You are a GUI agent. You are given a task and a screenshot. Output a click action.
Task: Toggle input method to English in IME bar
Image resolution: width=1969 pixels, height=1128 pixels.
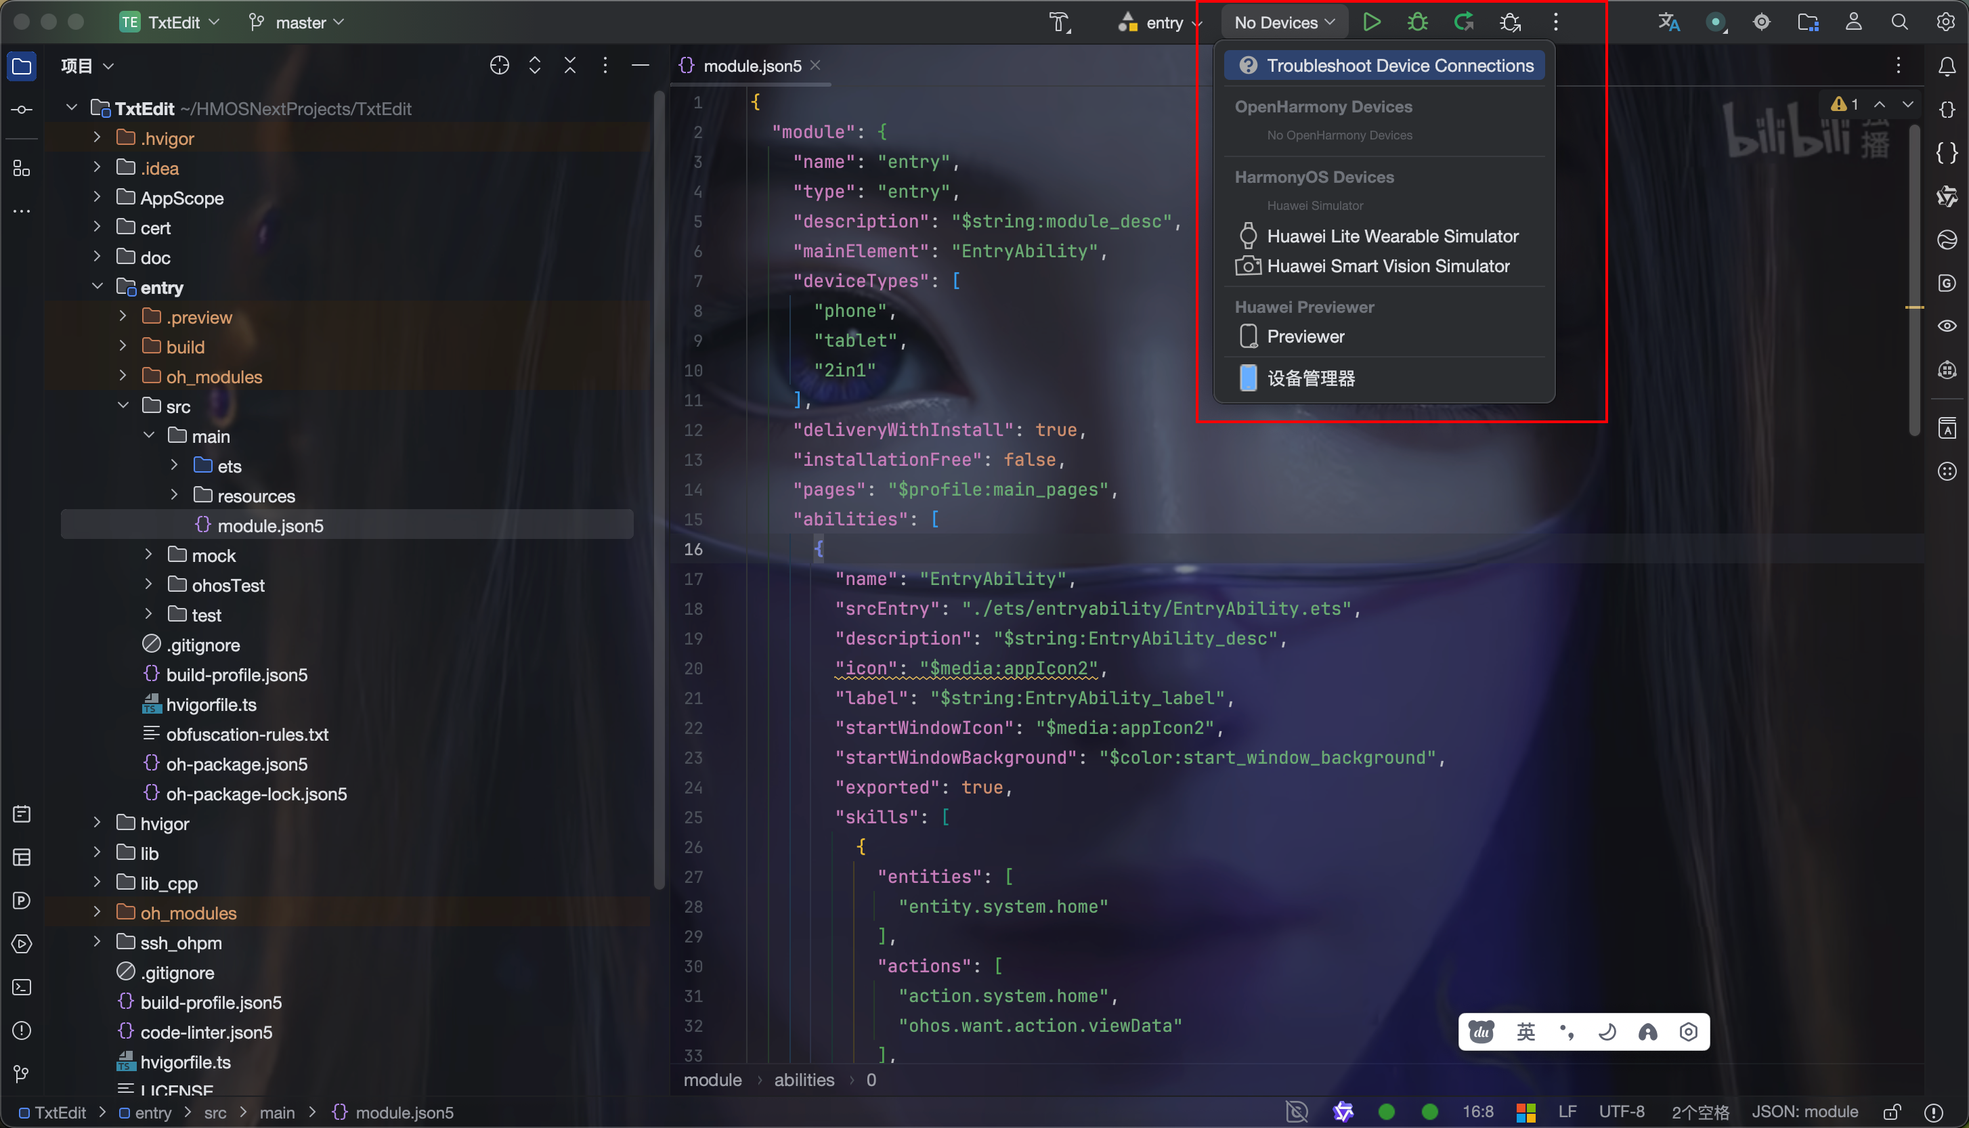1525,1032
